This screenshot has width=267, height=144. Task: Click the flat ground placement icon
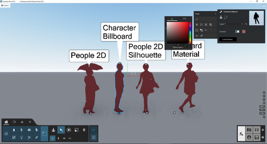(x=197, y=36)
